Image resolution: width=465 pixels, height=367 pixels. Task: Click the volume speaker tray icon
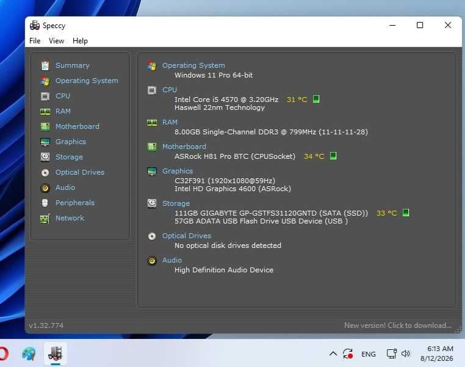405,354
